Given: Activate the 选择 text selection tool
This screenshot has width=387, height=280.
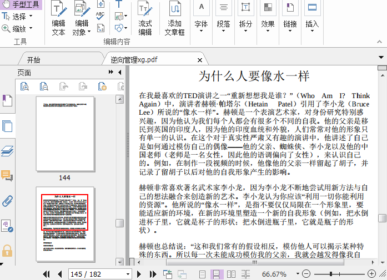Looking at the screenshot, I should click(x=14, y=17).
